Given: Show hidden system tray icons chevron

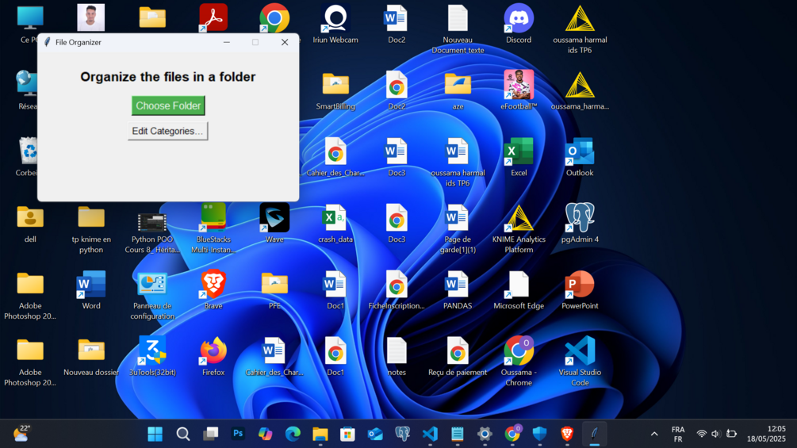Looking at the screenshot, I should (x=654, y=434).
